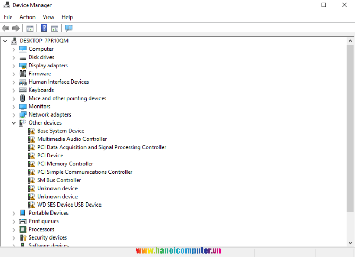Click the Computer category icon
The width and height of the screenshot is (355, 257).
(x=23, y=49)
